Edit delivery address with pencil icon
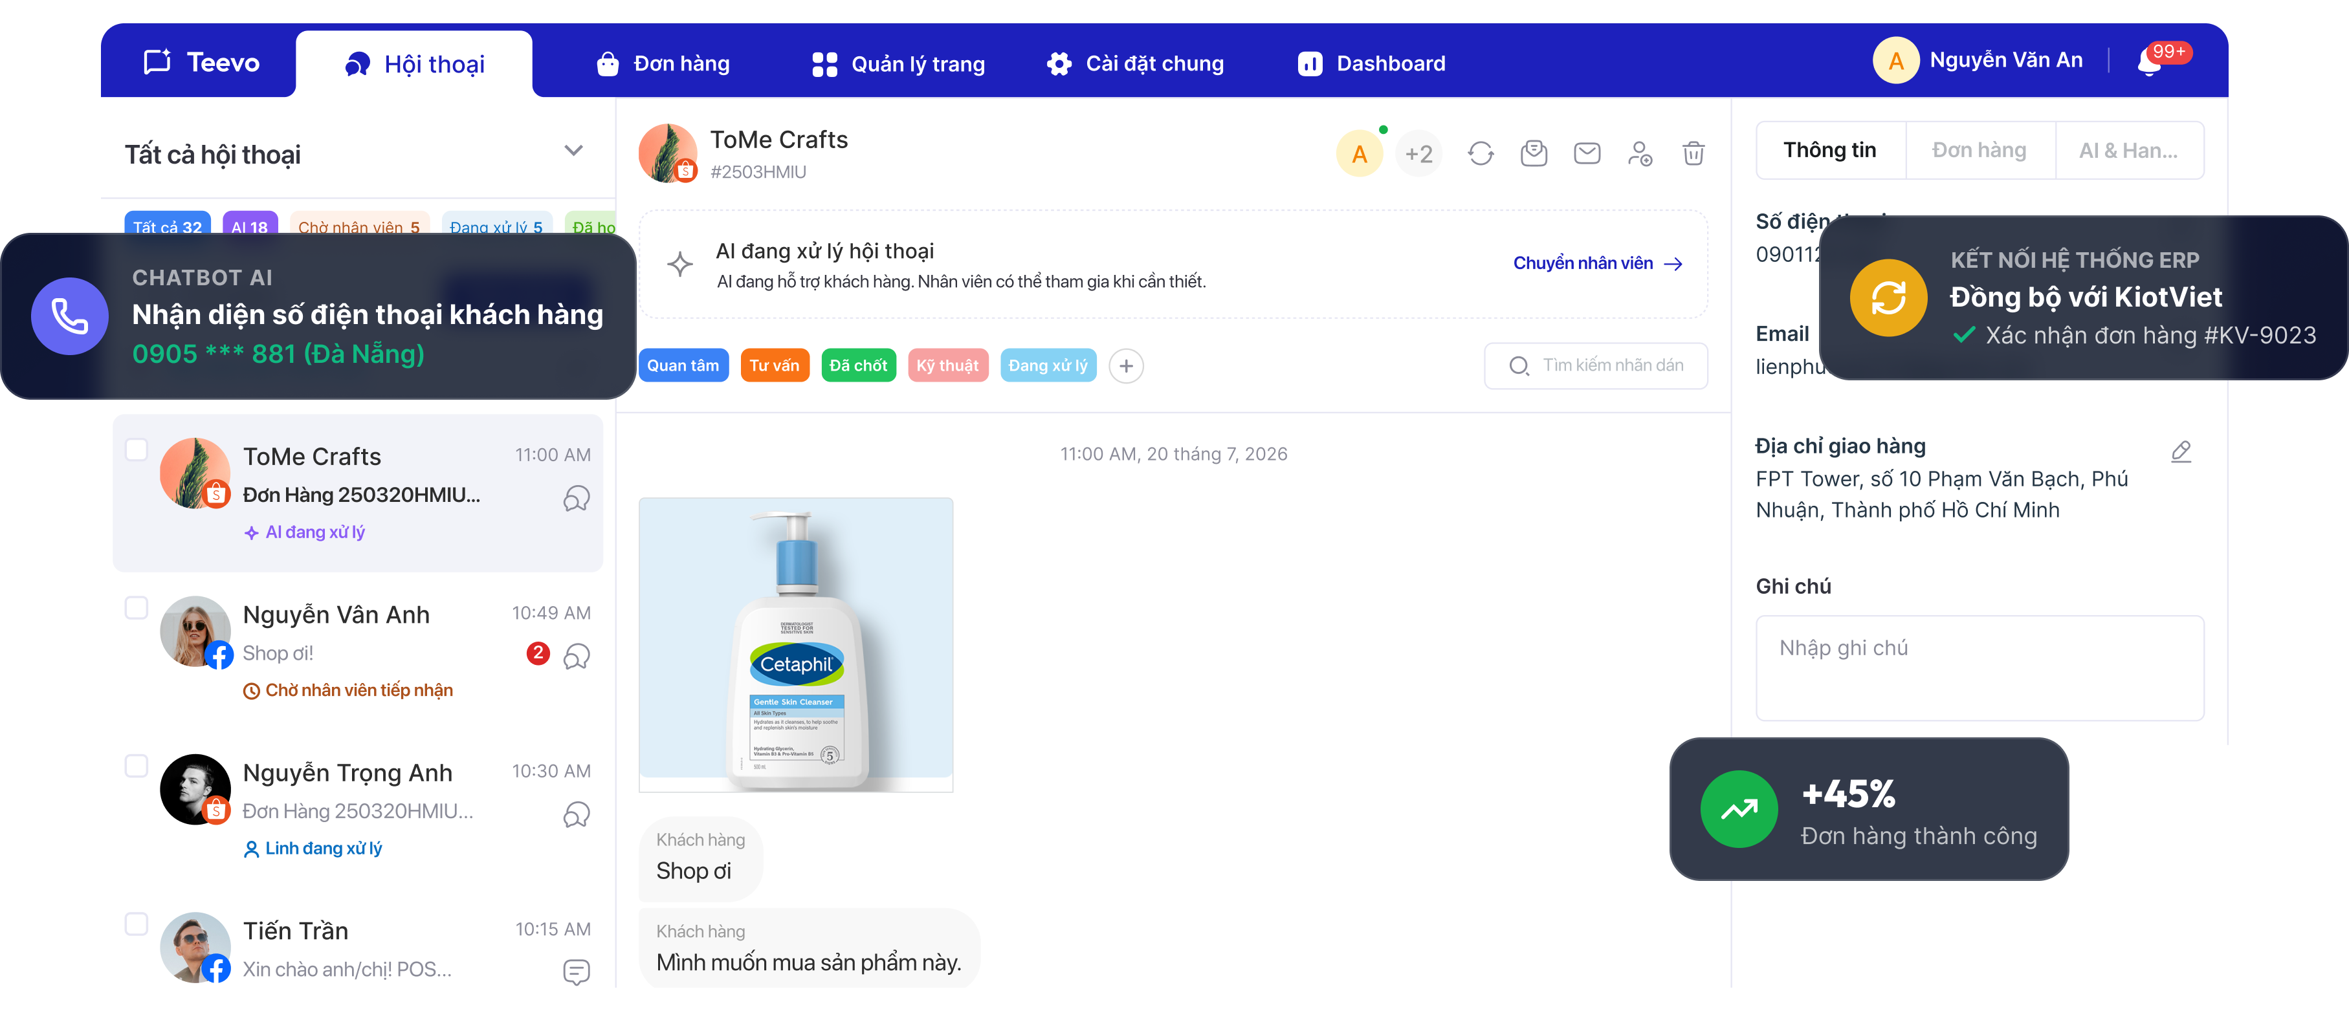 click(2180, 451)
